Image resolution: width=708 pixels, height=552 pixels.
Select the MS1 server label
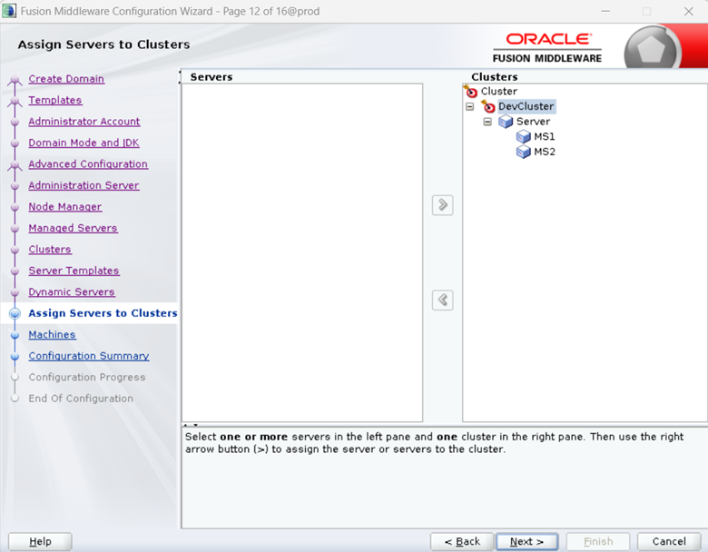(545, 136)
